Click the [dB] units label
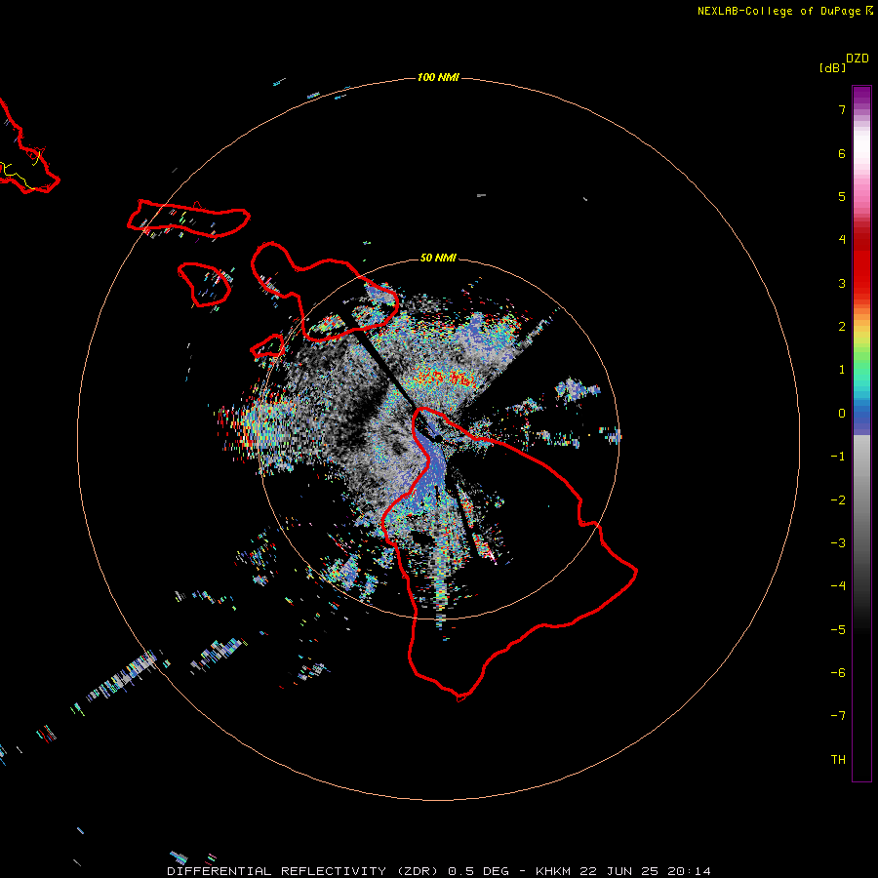This screenshot has width=878, height=878. 833,67
